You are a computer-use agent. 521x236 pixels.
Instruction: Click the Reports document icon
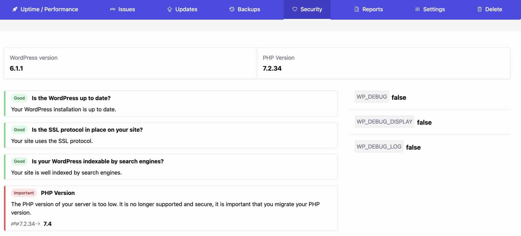click(x=357, y=9)
